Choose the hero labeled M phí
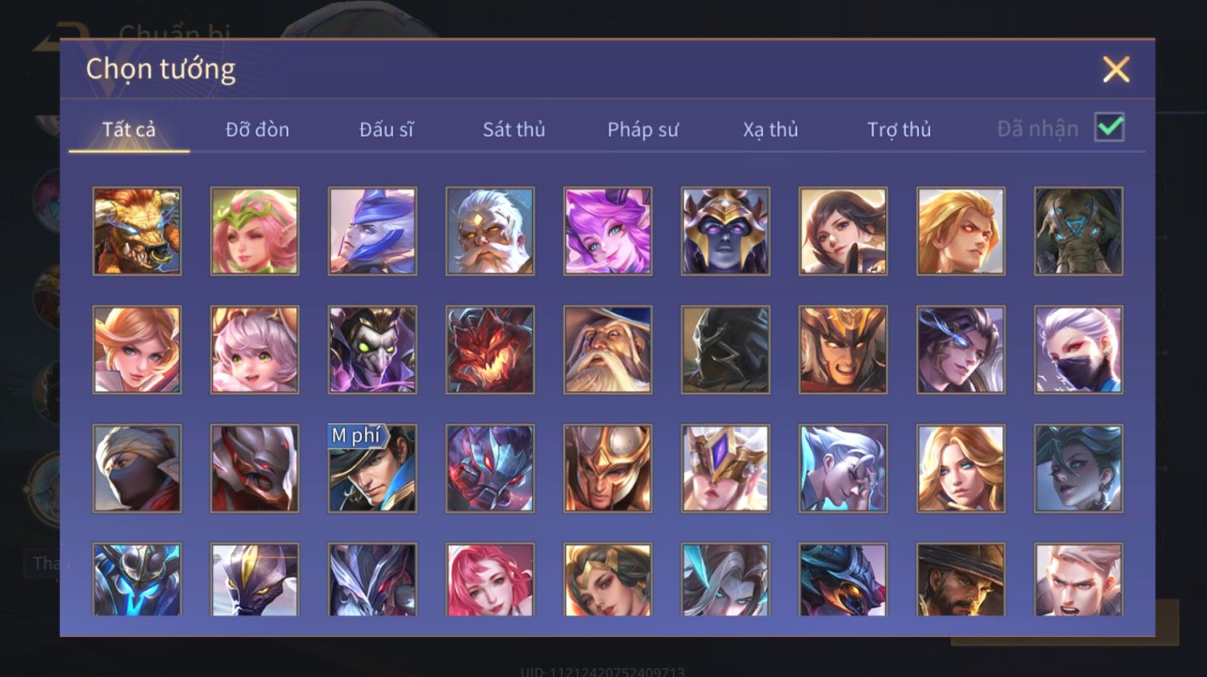The height and width of the screenshot is (677, 1207). pyautogui.click(x=372, y=468)
